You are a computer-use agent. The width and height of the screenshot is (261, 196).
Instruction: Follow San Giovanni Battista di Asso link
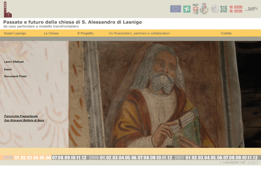tap(24, 120)
